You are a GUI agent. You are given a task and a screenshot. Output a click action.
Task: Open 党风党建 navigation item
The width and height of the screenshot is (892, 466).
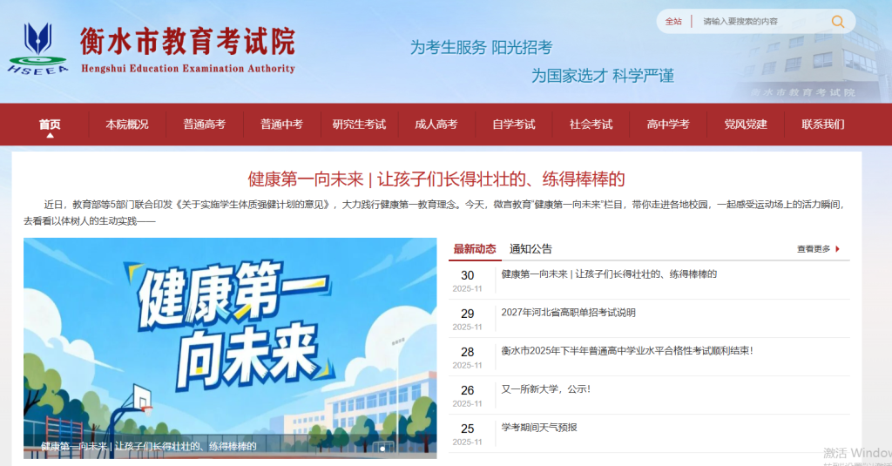tap(746, 124)
